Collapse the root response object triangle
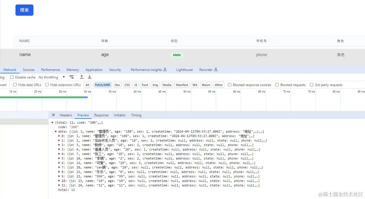Screen dimensions: 365x199 [53, 123]
